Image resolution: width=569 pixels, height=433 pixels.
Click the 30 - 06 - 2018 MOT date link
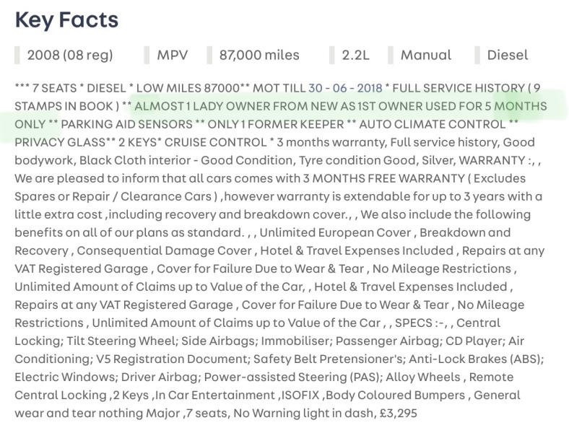pos(345,88)
